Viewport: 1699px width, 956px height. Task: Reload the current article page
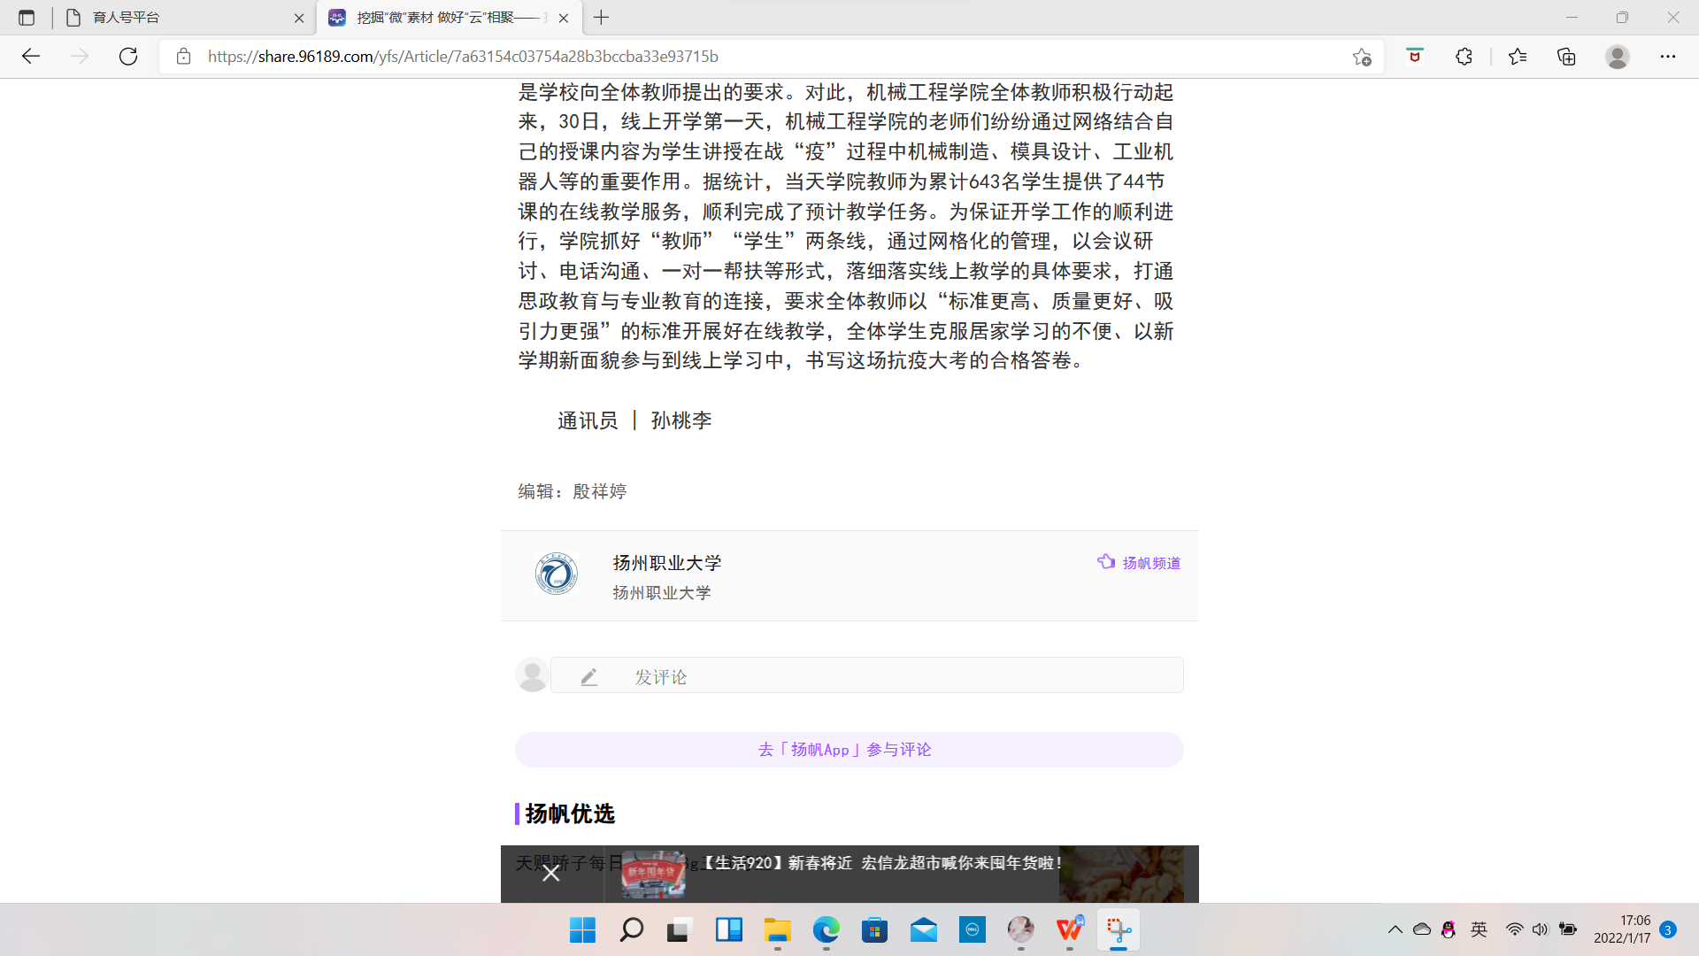(x=128, y=57)
